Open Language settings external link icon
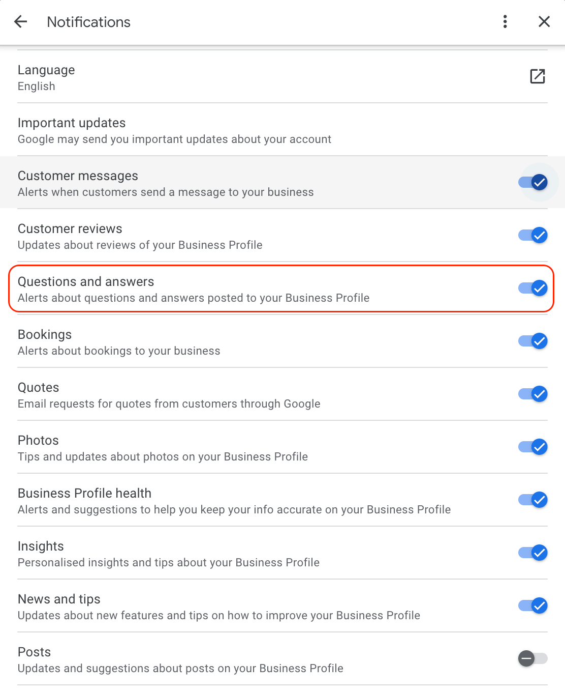The image size is (565, 692). (x=537, y=76)
